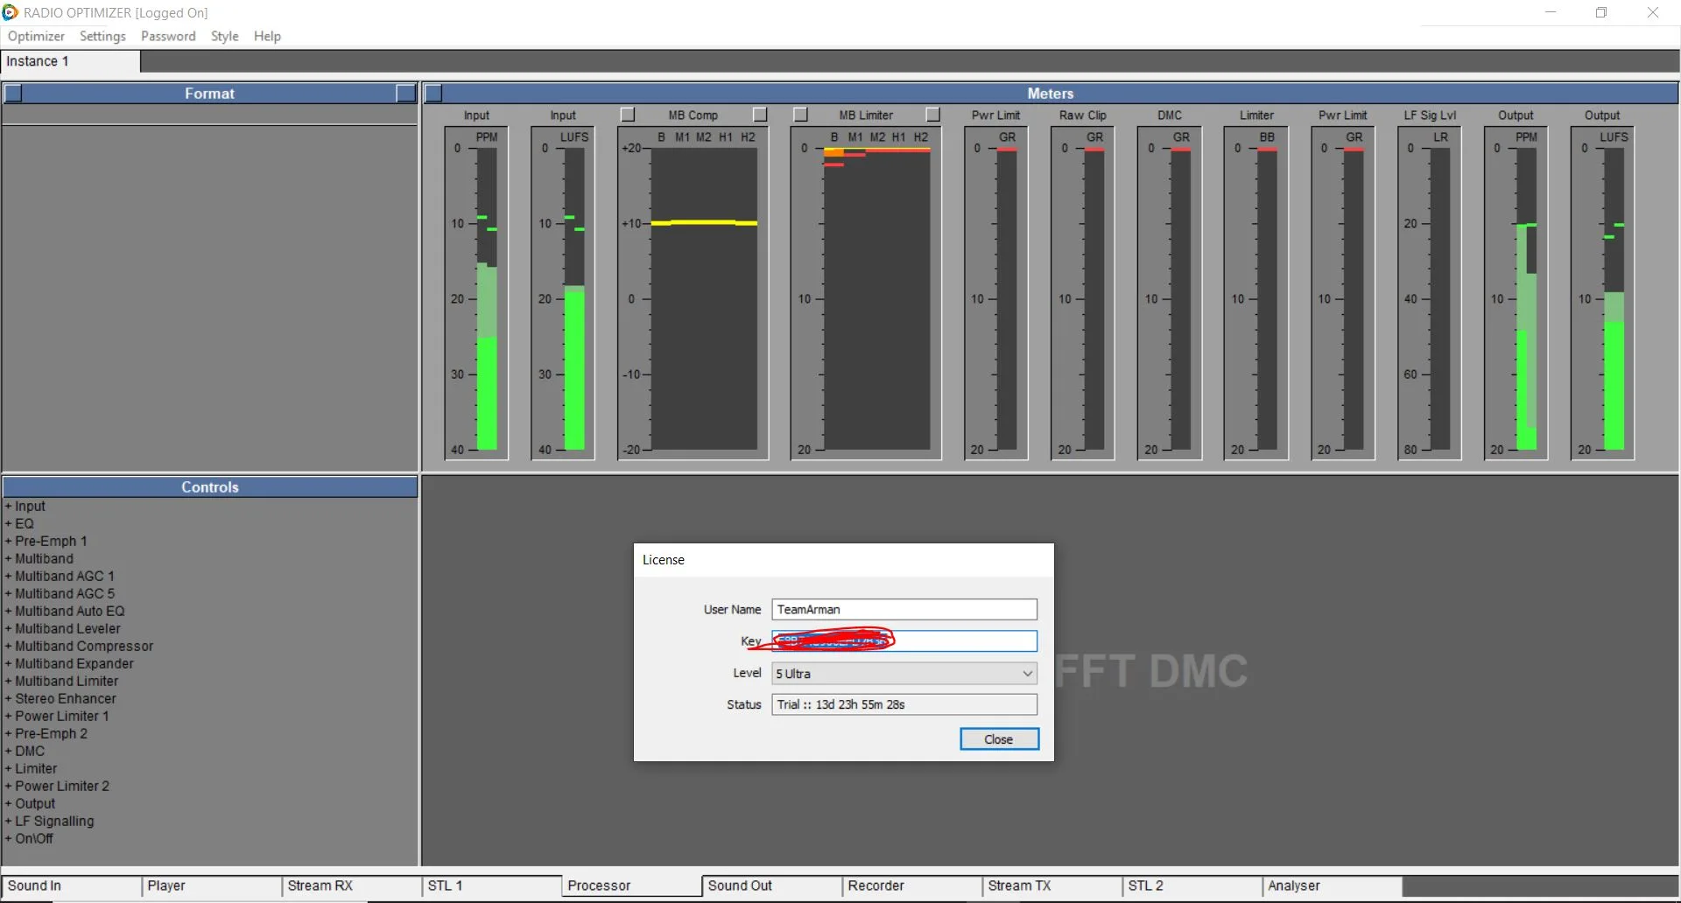The width and height of the screenshot is (1681, 903).
Task: Click the User Name field in License dialog
Action: click(x=904, y=610)
